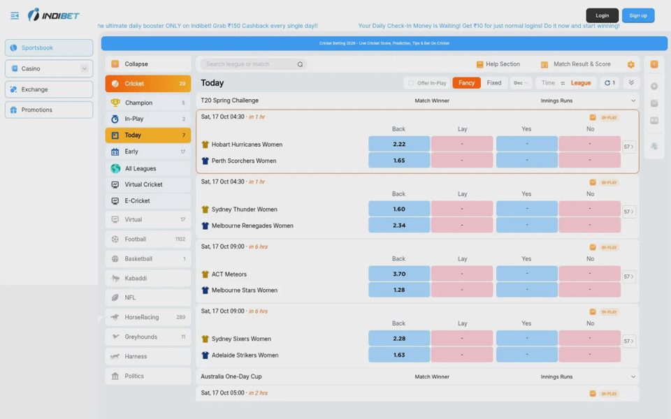Expand the Casino dropdown arrow
The width and height of the screenshot is (671, 419).
[85, 68]
